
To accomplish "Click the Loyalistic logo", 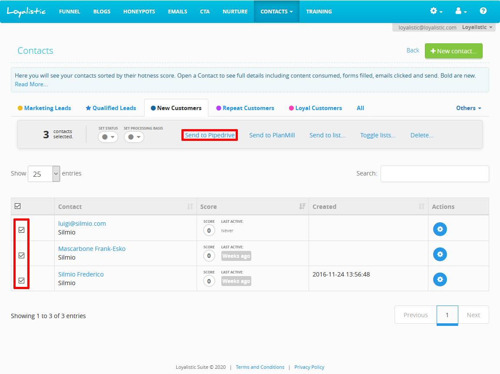I will click(27, 11).
